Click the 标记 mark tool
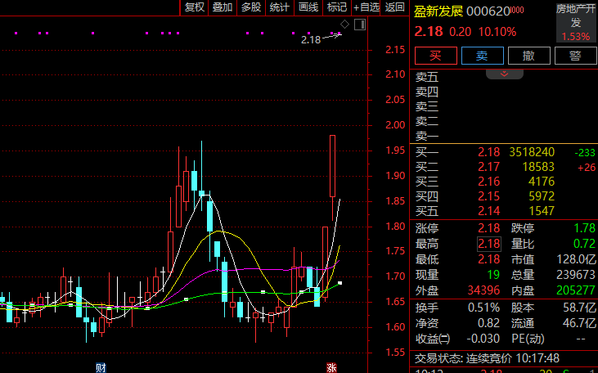The height and width of the screenshot is (373, 598). (x=336, y=7)
